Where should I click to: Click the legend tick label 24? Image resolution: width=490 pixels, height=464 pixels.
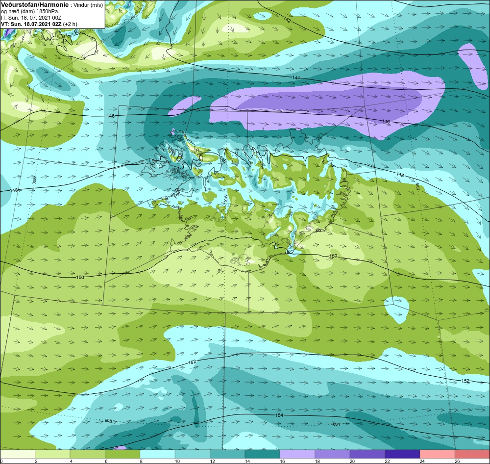(422, 461)
